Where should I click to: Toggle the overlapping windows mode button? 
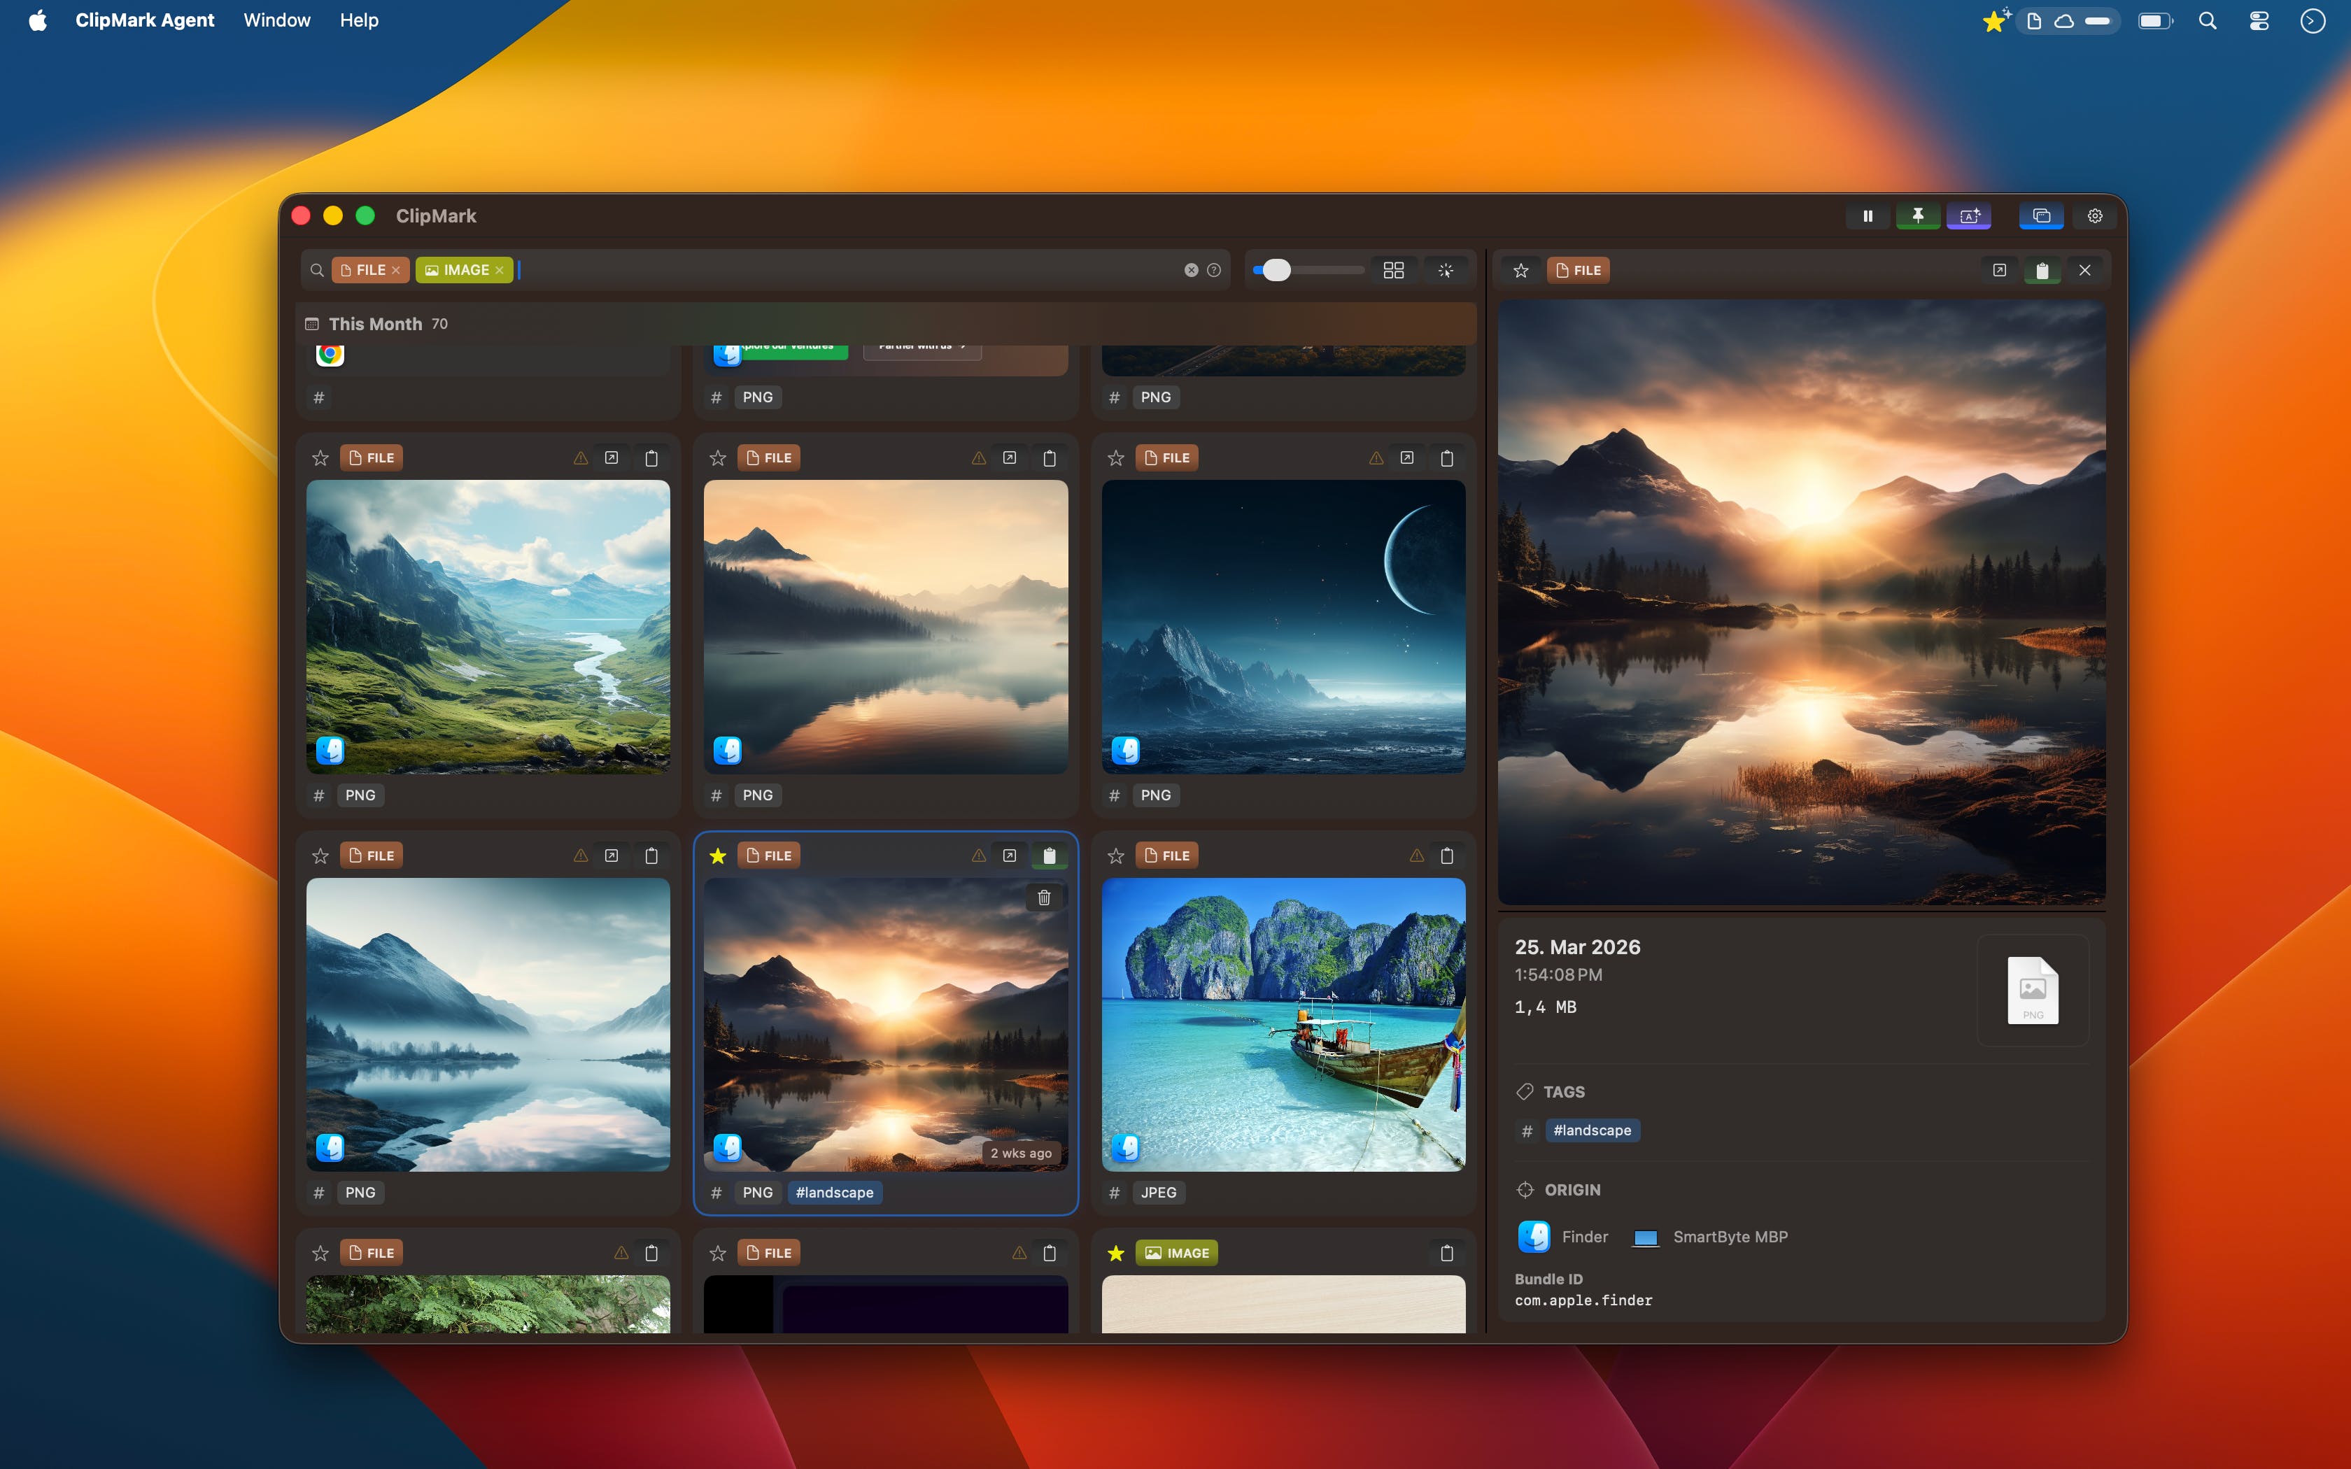point(2041,215)
